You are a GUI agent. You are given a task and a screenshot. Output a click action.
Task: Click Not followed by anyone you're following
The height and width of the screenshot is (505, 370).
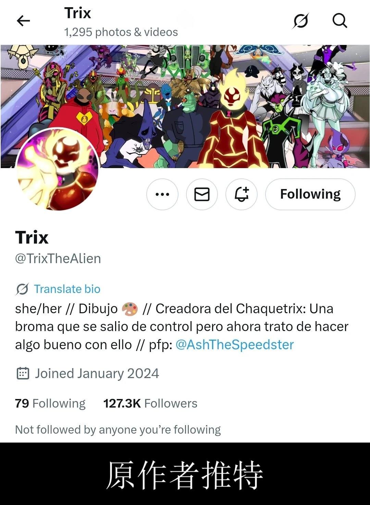point(118,430)
